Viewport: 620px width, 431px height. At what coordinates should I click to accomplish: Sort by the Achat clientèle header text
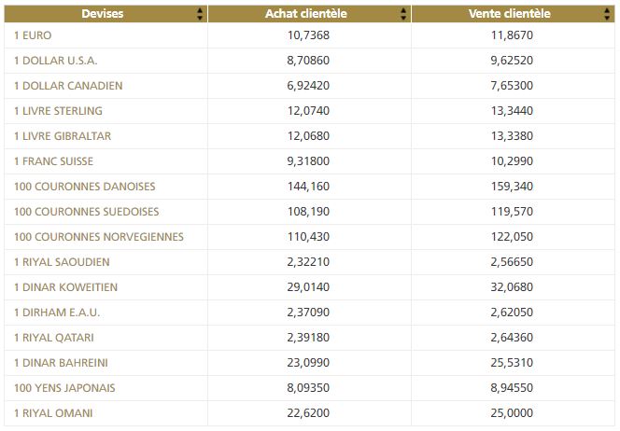[x=309, y=14]
